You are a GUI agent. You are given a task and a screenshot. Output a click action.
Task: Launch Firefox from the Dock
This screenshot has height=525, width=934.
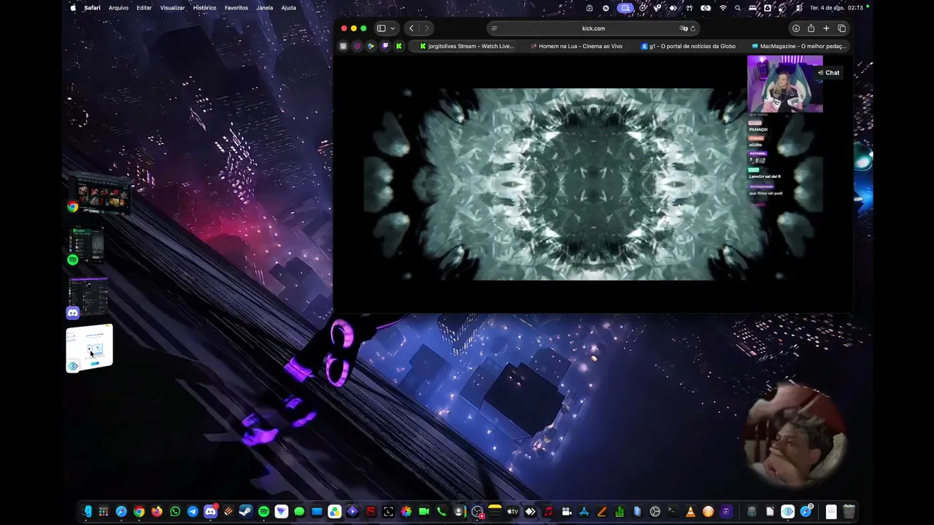click(157, 512)
